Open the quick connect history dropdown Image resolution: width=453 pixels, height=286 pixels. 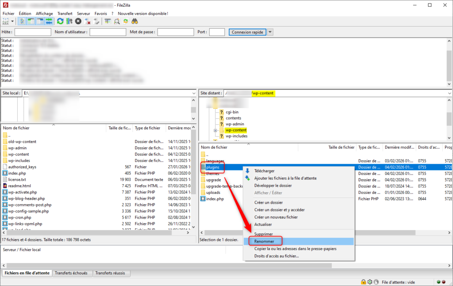pyautogui.click(x=270, y=32)
